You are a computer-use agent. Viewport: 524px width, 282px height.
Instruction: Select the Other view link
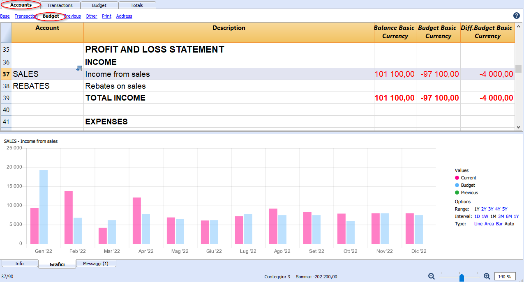91,16
